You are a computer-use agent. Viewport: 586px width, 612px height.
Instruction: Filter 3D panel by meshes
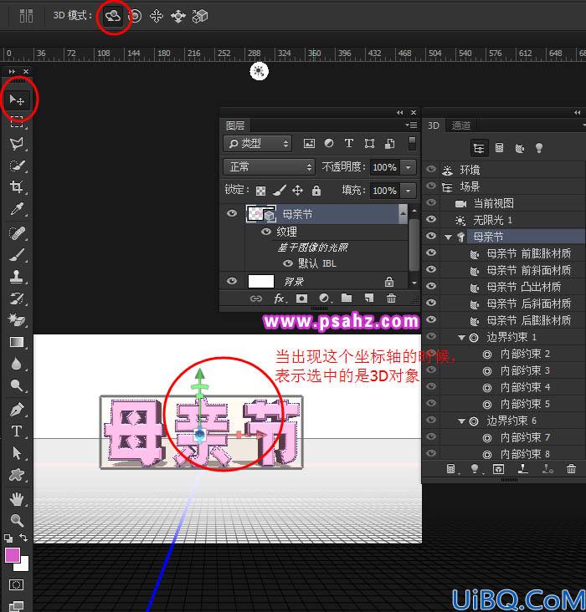(x=499, y=148)
